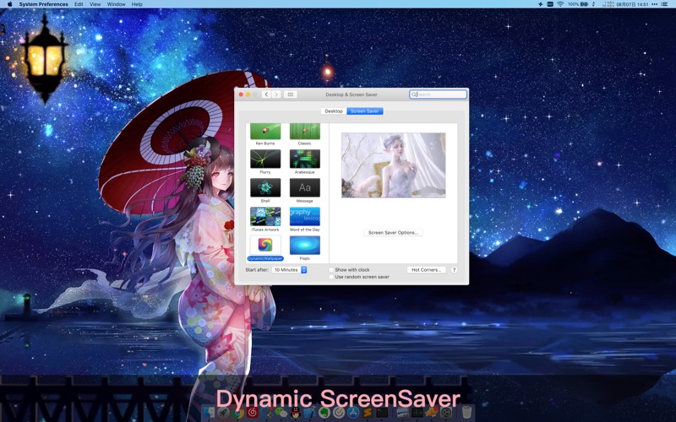Choose the Arabesque screen saver
Image resolution: width=676 pixels, height=422 pixels.
(x=304, y=159)
